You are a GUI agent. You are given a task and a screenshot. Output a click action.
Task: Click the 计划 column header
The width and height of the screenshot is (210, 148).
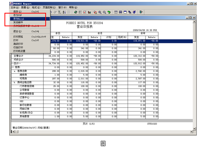pyautogui.click(x=109, y=37)
